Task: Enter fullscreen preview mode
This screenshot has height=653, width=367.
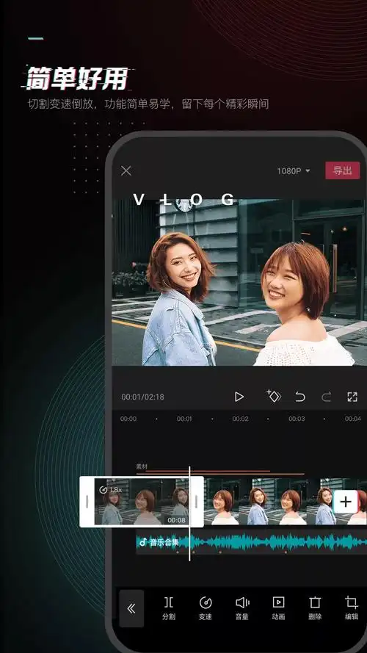Action: pos(352,397)
